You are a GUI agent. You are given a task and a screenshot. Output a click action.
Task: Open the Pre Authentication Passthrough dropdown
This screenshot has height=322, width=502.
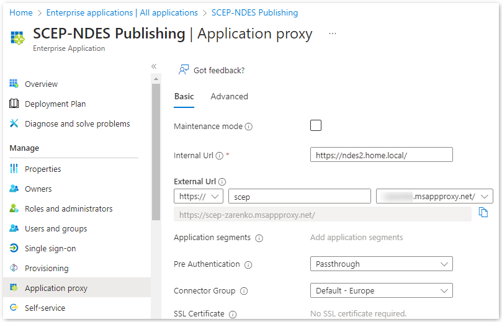point(381,264)
